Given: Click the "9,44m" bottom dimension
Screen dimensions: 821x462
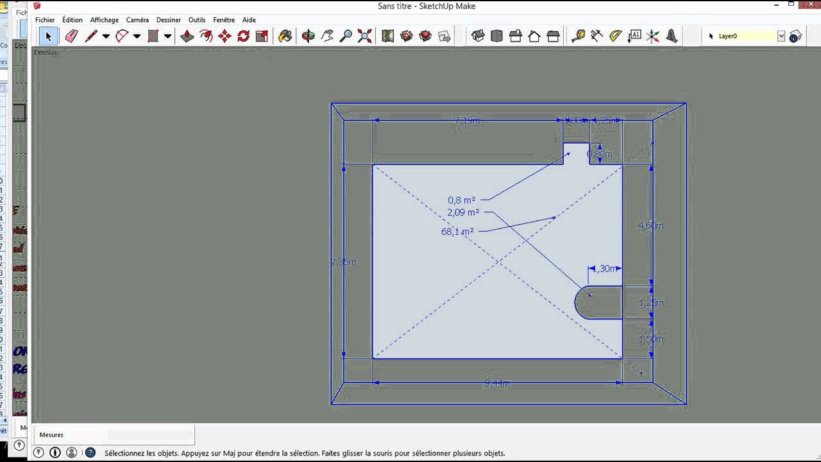Looking at the screenshot, I should (497, 383).
